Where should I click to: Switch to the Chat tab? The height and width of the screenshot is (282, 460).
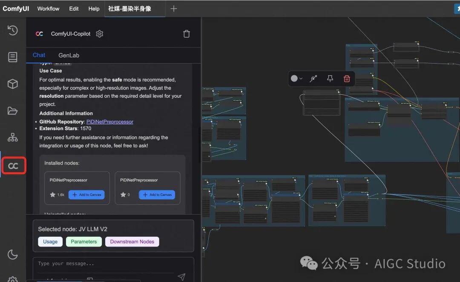click(x=39, y=55)
